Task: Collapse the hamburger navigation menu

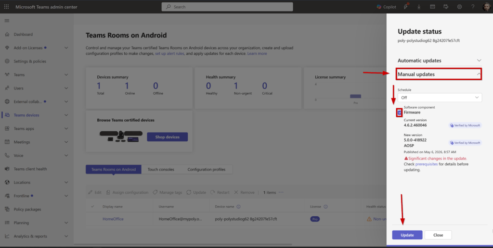Action: (x=7, y=21)
